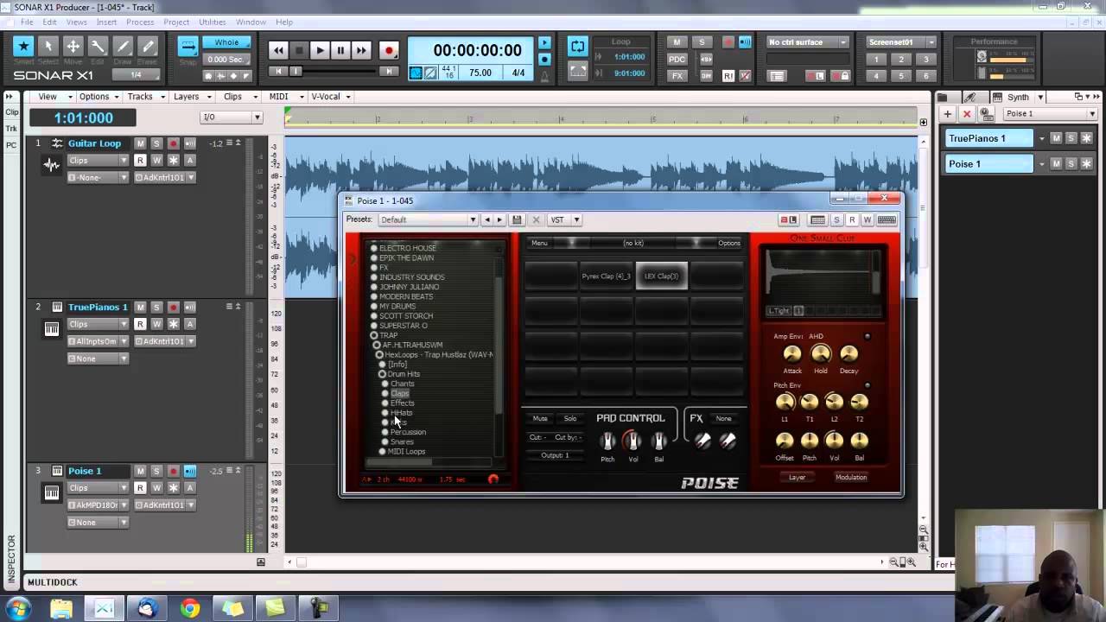
Task: Delete synth with red X icon
Action: (x=967, y=114)
